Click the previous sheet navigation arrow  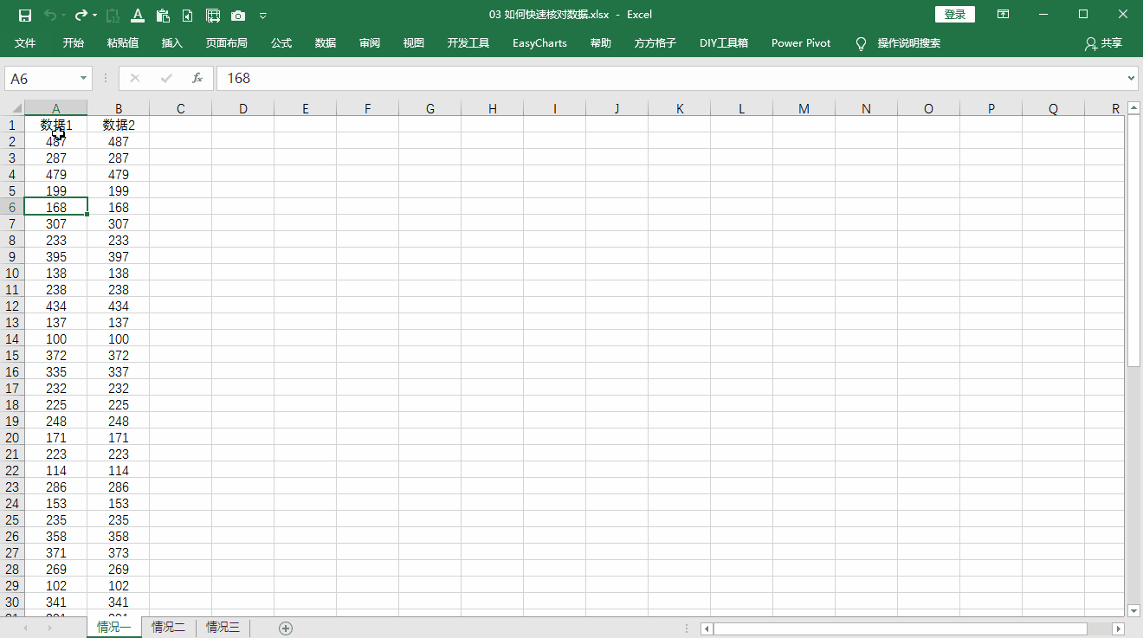[x=25, y=628]
